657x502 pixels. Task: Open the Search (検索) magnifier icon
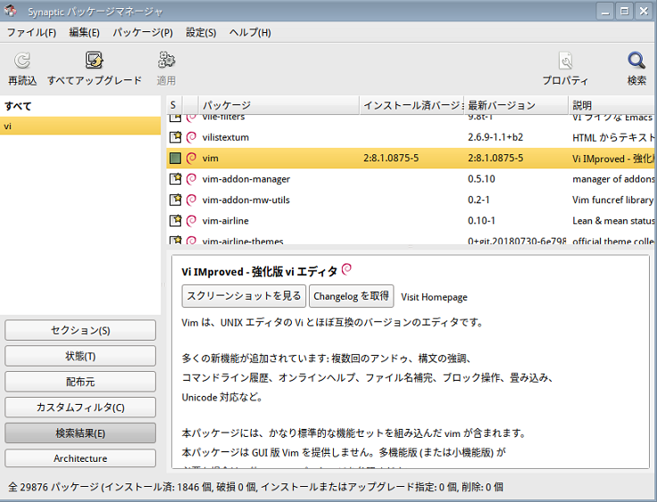pos(636,61)
